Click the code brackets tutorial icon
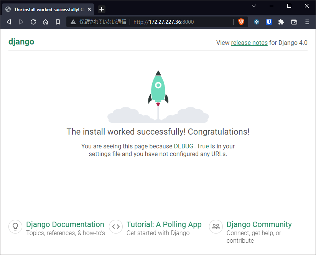 tap(116, 227)
